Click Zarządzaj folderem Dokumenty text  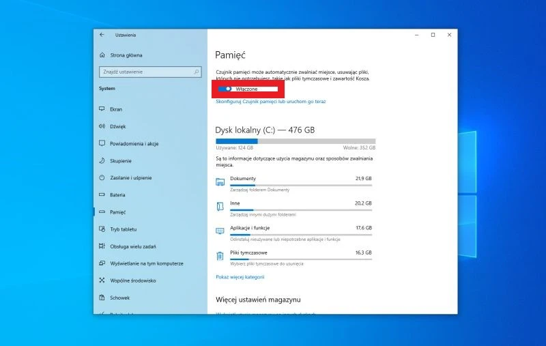coord(260,190)
